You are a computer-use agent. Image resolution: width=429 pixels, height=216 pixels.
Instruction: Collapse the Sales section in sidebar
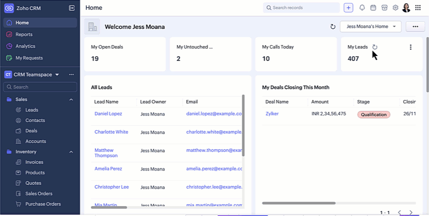point(71,100)
